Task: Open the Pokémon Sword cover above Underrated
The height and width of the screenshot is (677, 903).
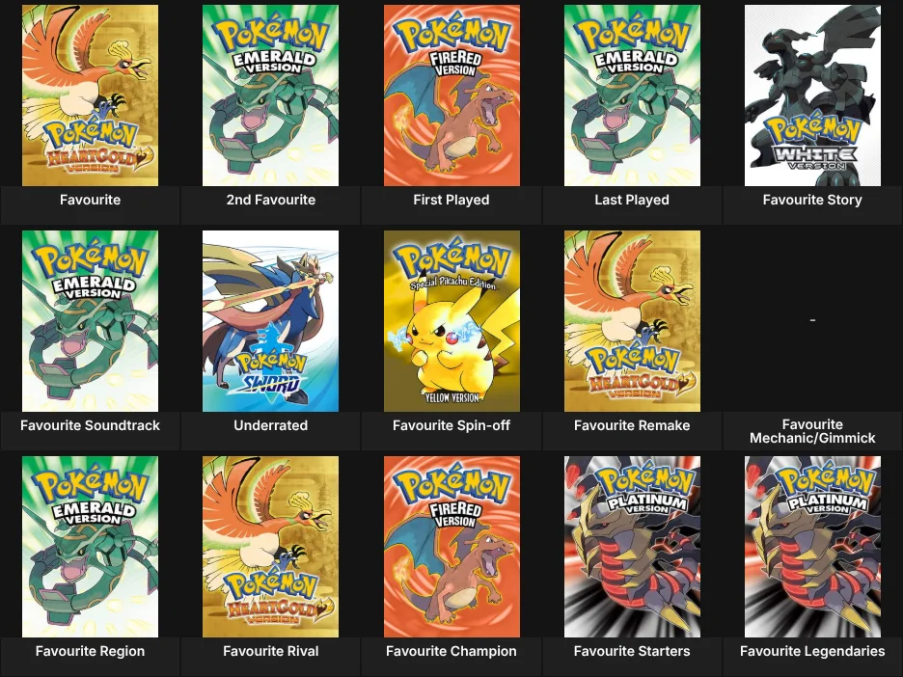Action: (x=271, y=321)
